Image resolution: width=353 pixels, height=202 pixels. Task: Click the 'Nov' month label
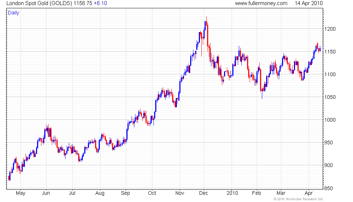(x=180, y=193)
